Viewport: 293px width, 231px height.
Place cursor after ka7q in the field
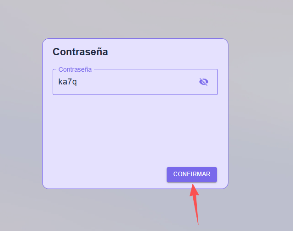[77, 82]
